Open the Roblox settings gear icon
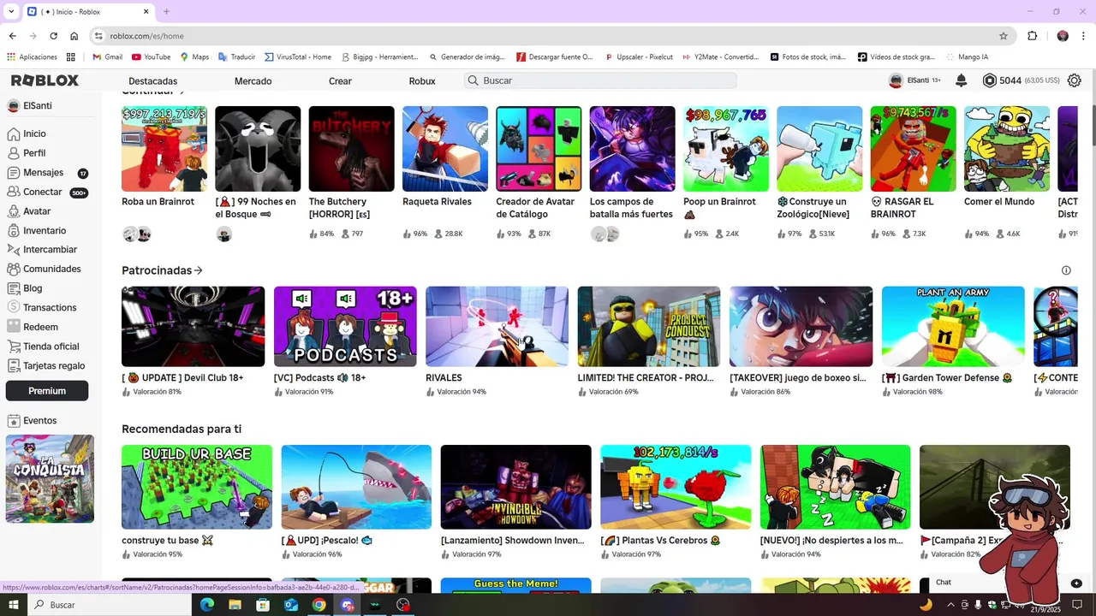 pos(1075,80)
